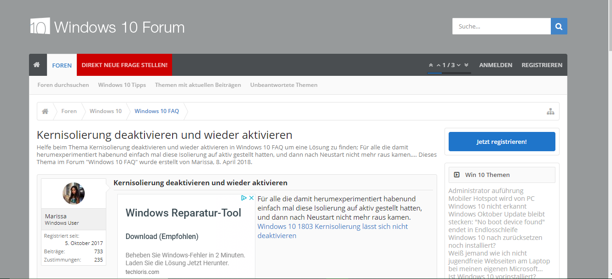Open the Win 10 Themen header
The height and width of the screenshot is (279, 612).
tap(502, 175)
